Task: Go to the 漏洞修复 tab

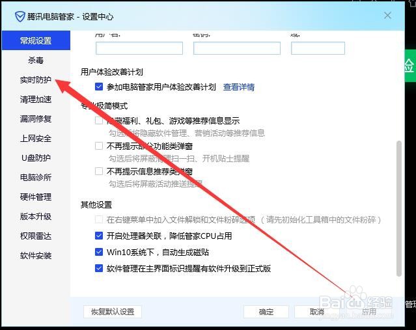Action: 36,119
